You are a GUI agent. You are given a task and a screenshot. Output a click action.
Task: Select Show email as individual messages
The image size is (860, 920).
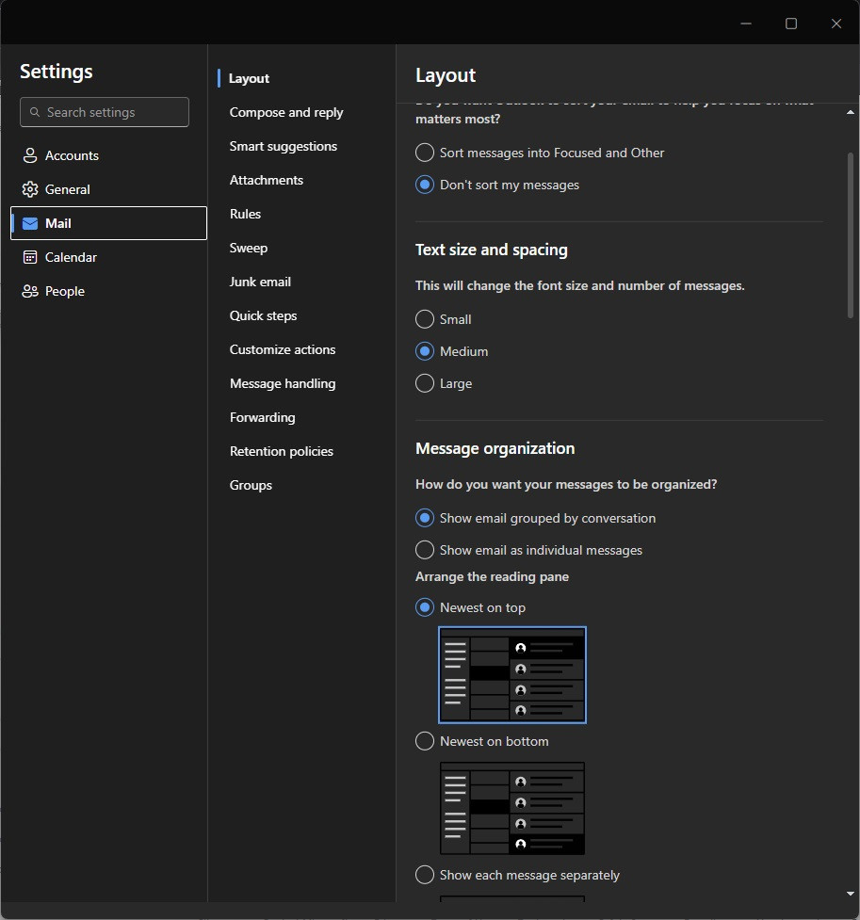[x=425, y=550]
